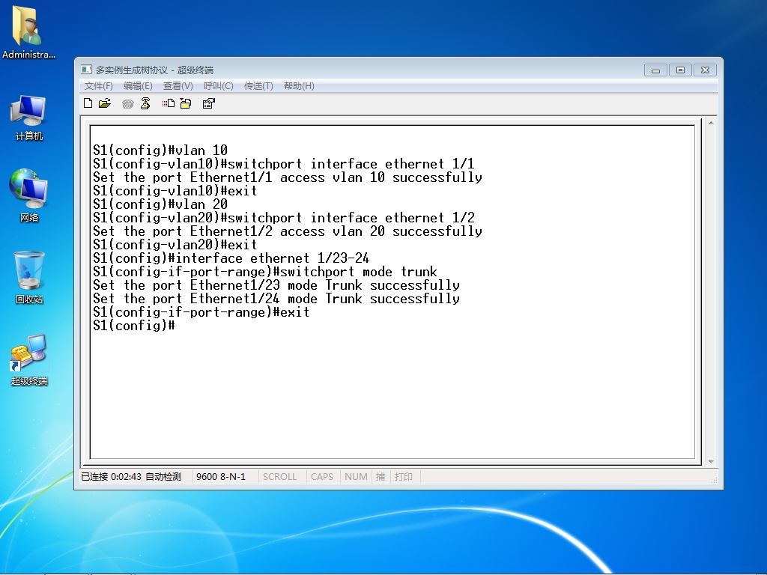Open the 文件(F) menu
The width and height of the screenshot is (767, 575).
tap(98, 86)
